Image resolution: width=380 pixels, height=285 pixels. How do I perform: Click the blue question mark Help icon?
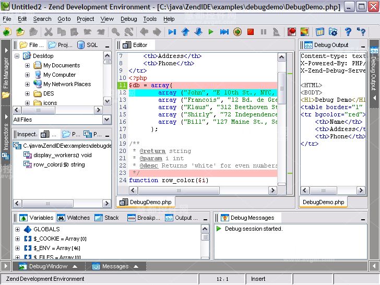point(348,32)
